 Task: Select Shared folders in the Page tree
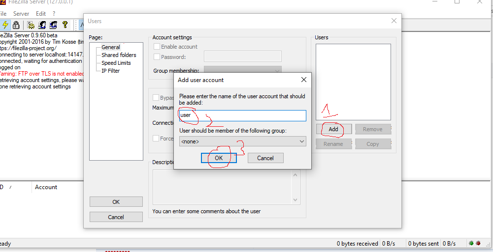(x=119, y=55)
